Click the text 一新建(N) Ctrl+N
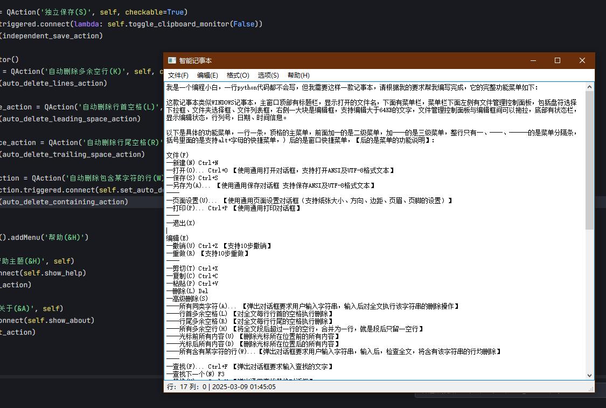 (194, 162)
